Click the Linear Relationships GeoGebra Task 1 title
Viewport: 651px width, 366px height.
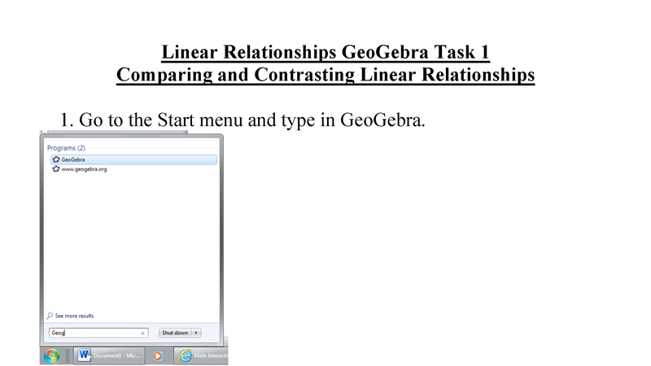click(325, 52)
